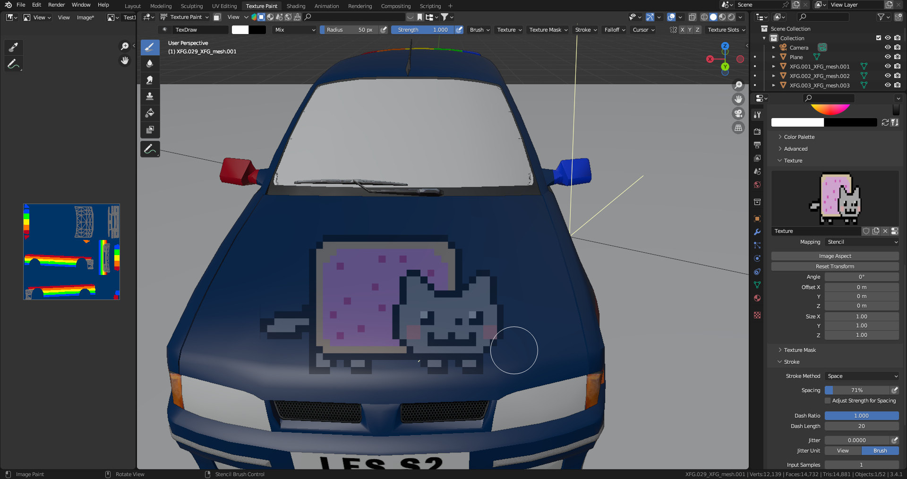Click the image editor zoom icon
Viewport: 907px width, 479px height.
[x=125, y=46]
